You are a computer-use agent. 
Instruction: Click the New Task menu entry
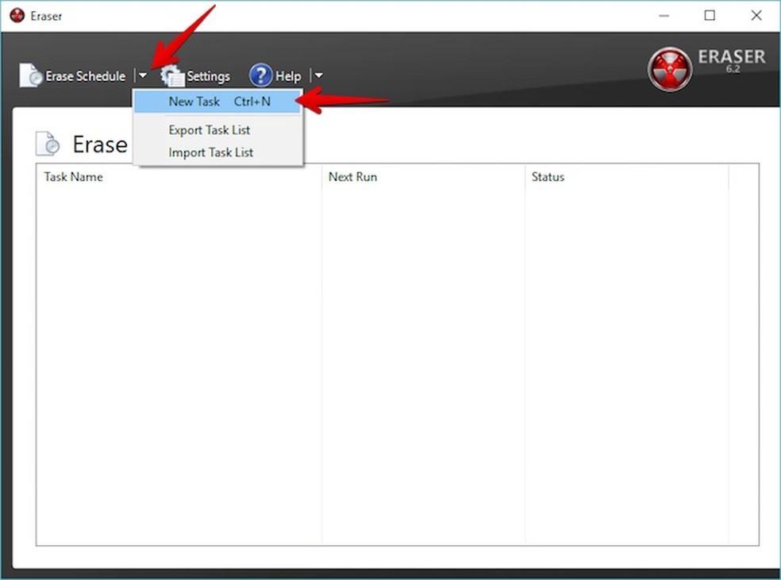click(x=194, y=102)
